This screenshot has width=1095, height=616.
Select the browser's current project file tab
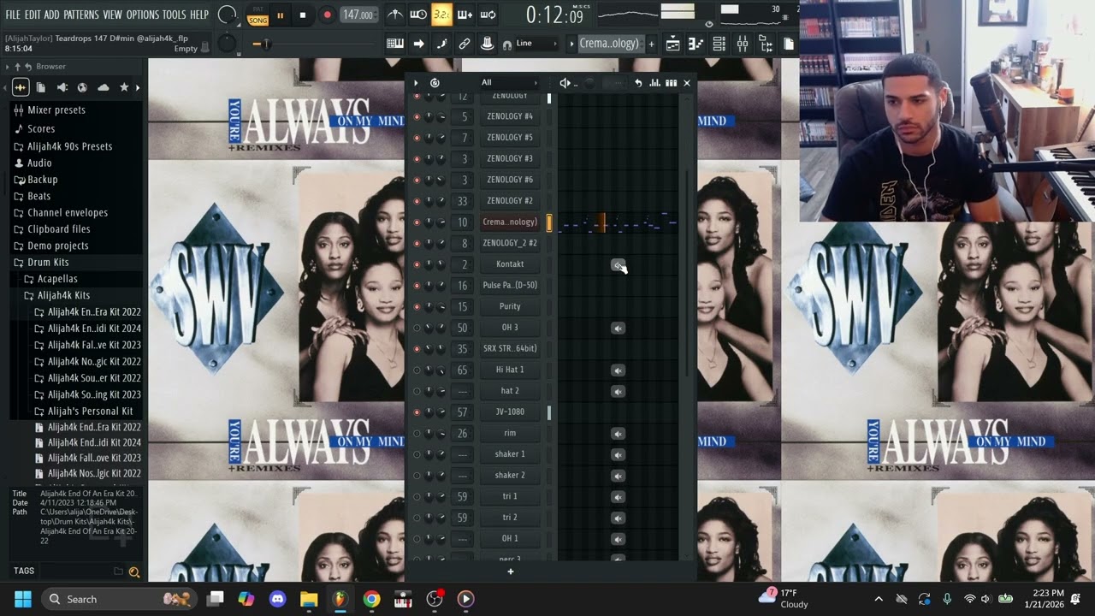[41, 87]
